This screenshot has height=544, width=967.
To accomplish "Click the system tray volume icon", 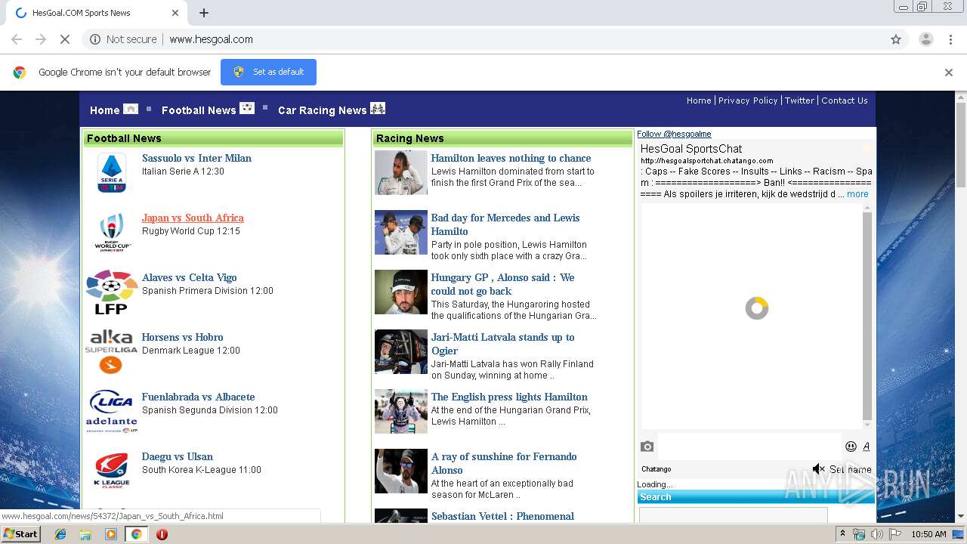I will (876, 534).
